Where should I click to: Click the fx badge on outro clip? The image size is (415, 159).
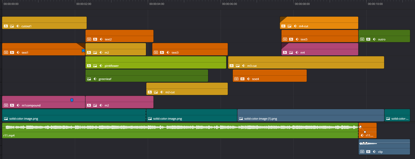pos(368,39)
